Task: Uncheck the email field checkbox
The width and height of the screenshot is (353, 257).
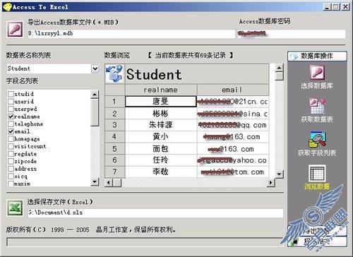Action: pos(11,131)
